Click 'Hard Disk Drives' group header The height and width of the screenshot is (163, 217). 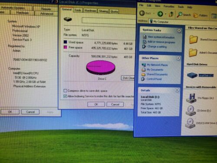197,64
